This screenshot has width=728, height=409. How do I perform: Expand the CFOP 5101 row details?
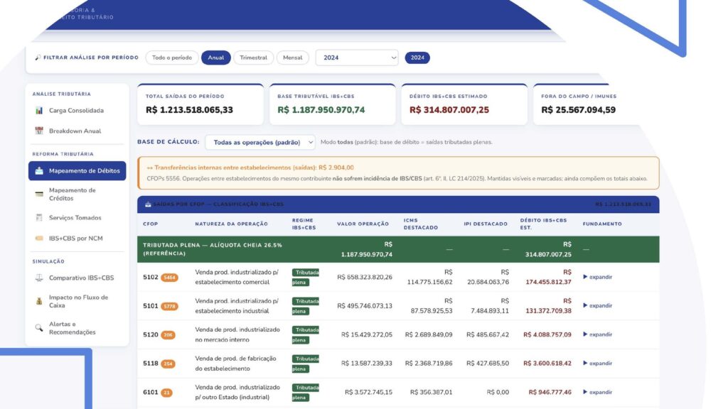click(597, 305)
